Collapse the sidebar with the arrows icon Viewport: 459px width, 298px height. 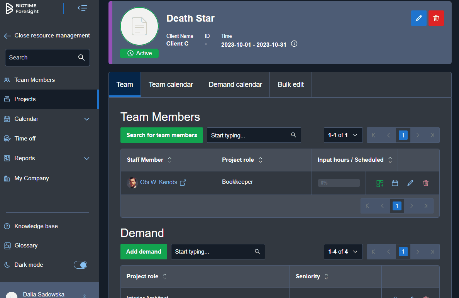82,8
